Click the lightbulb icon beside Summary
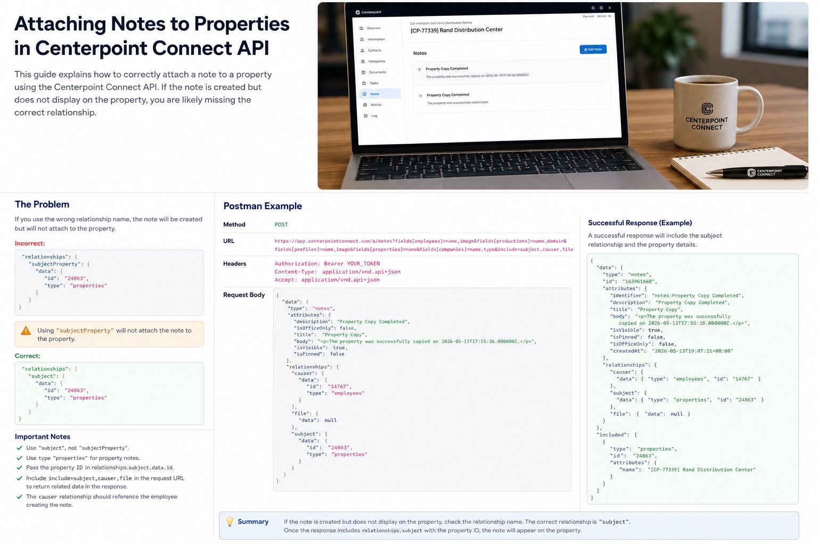818x545 pixels. point(230,522)
